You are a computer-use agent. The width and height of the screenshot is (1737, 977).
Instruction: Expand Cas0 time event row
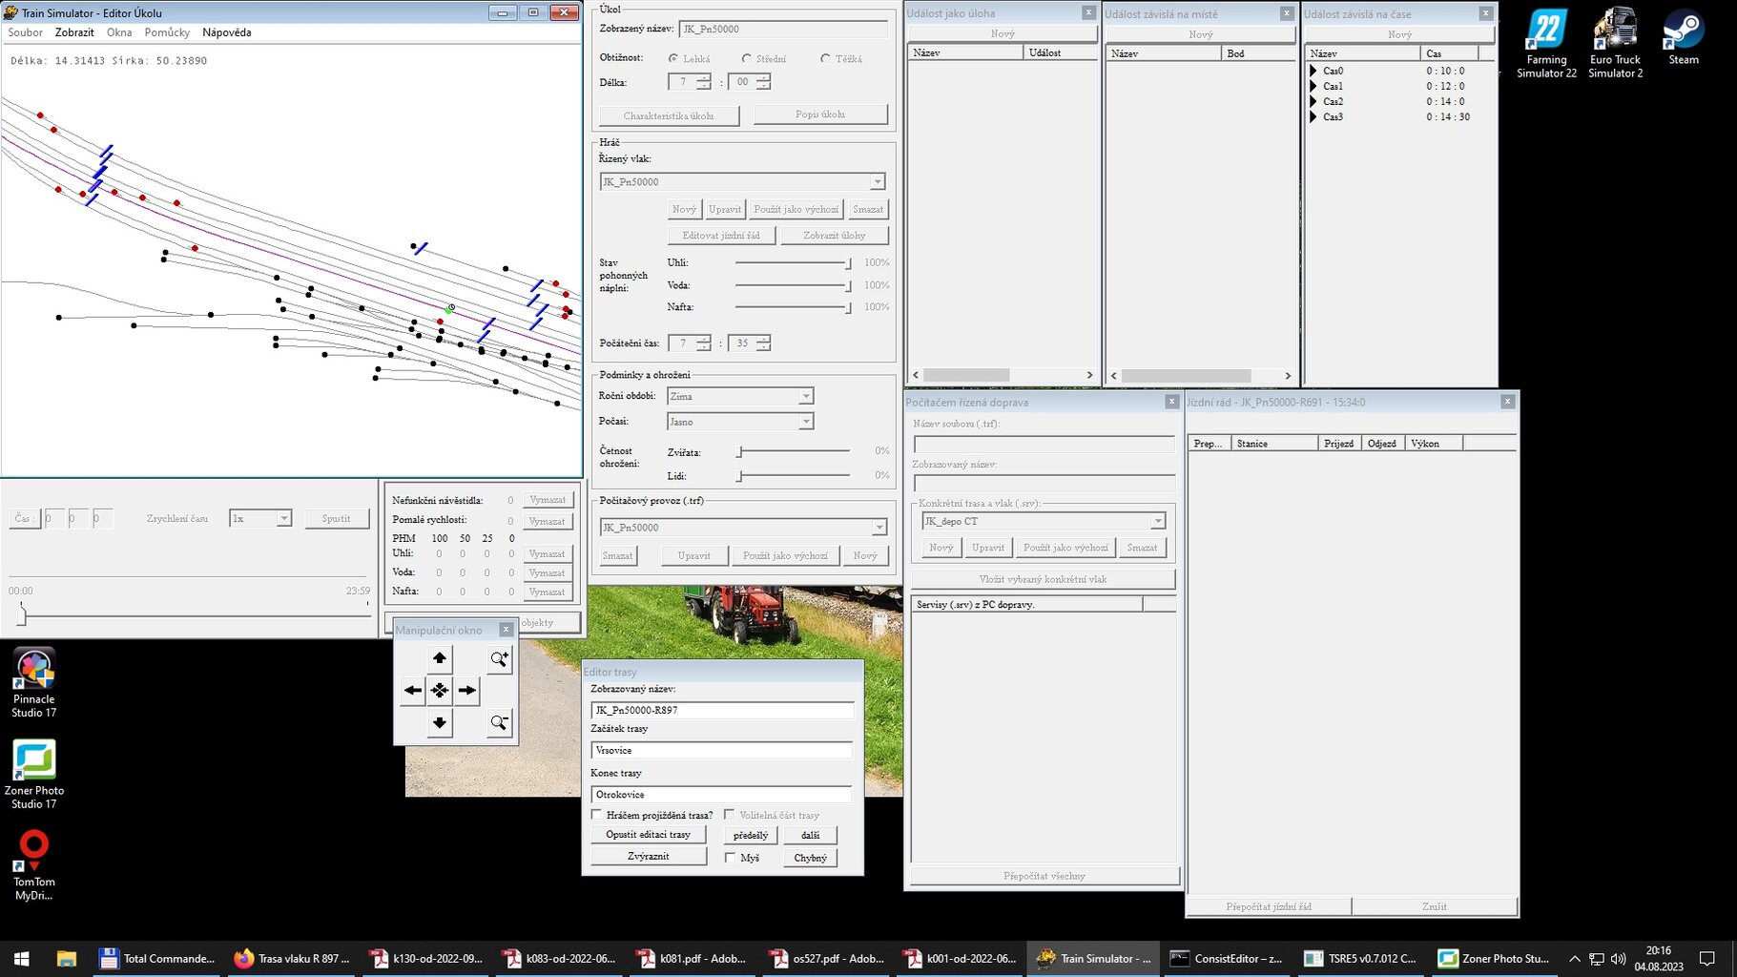(x=1313, y=71)
